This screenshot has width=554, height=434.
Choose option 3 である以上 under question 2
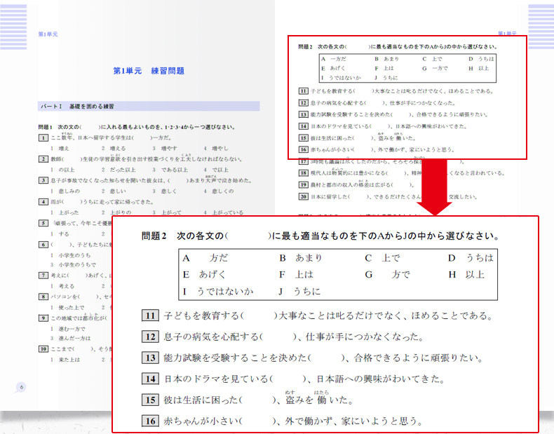tap(170, 170)
